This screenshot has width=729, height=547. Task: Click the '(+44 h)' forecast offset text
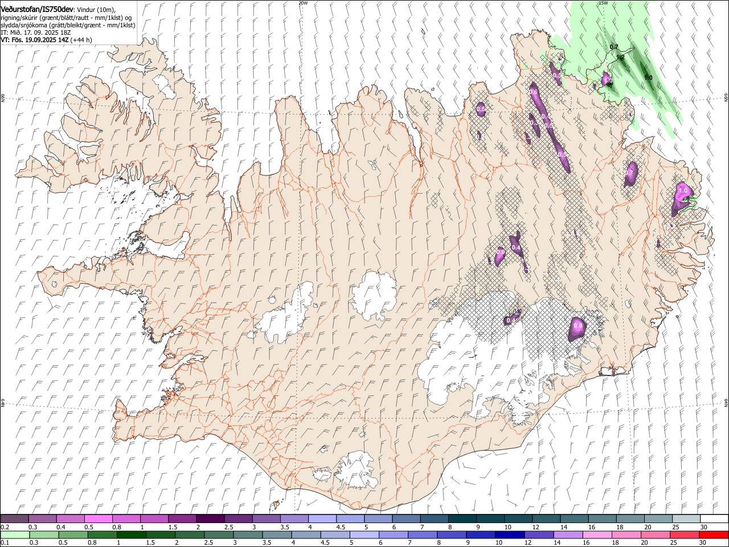click(x=81, y=40)
